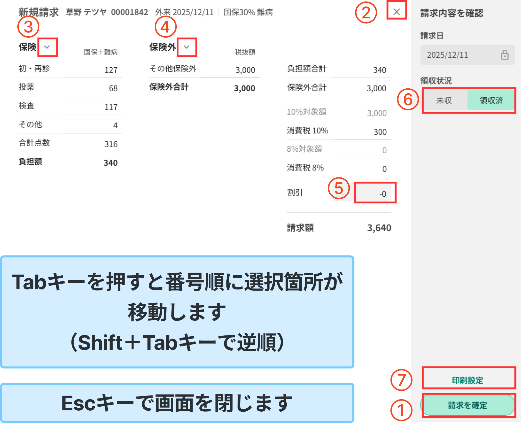521x423 pixels.
Task: Select 領収済 payment status
Action: pos(491,100)
